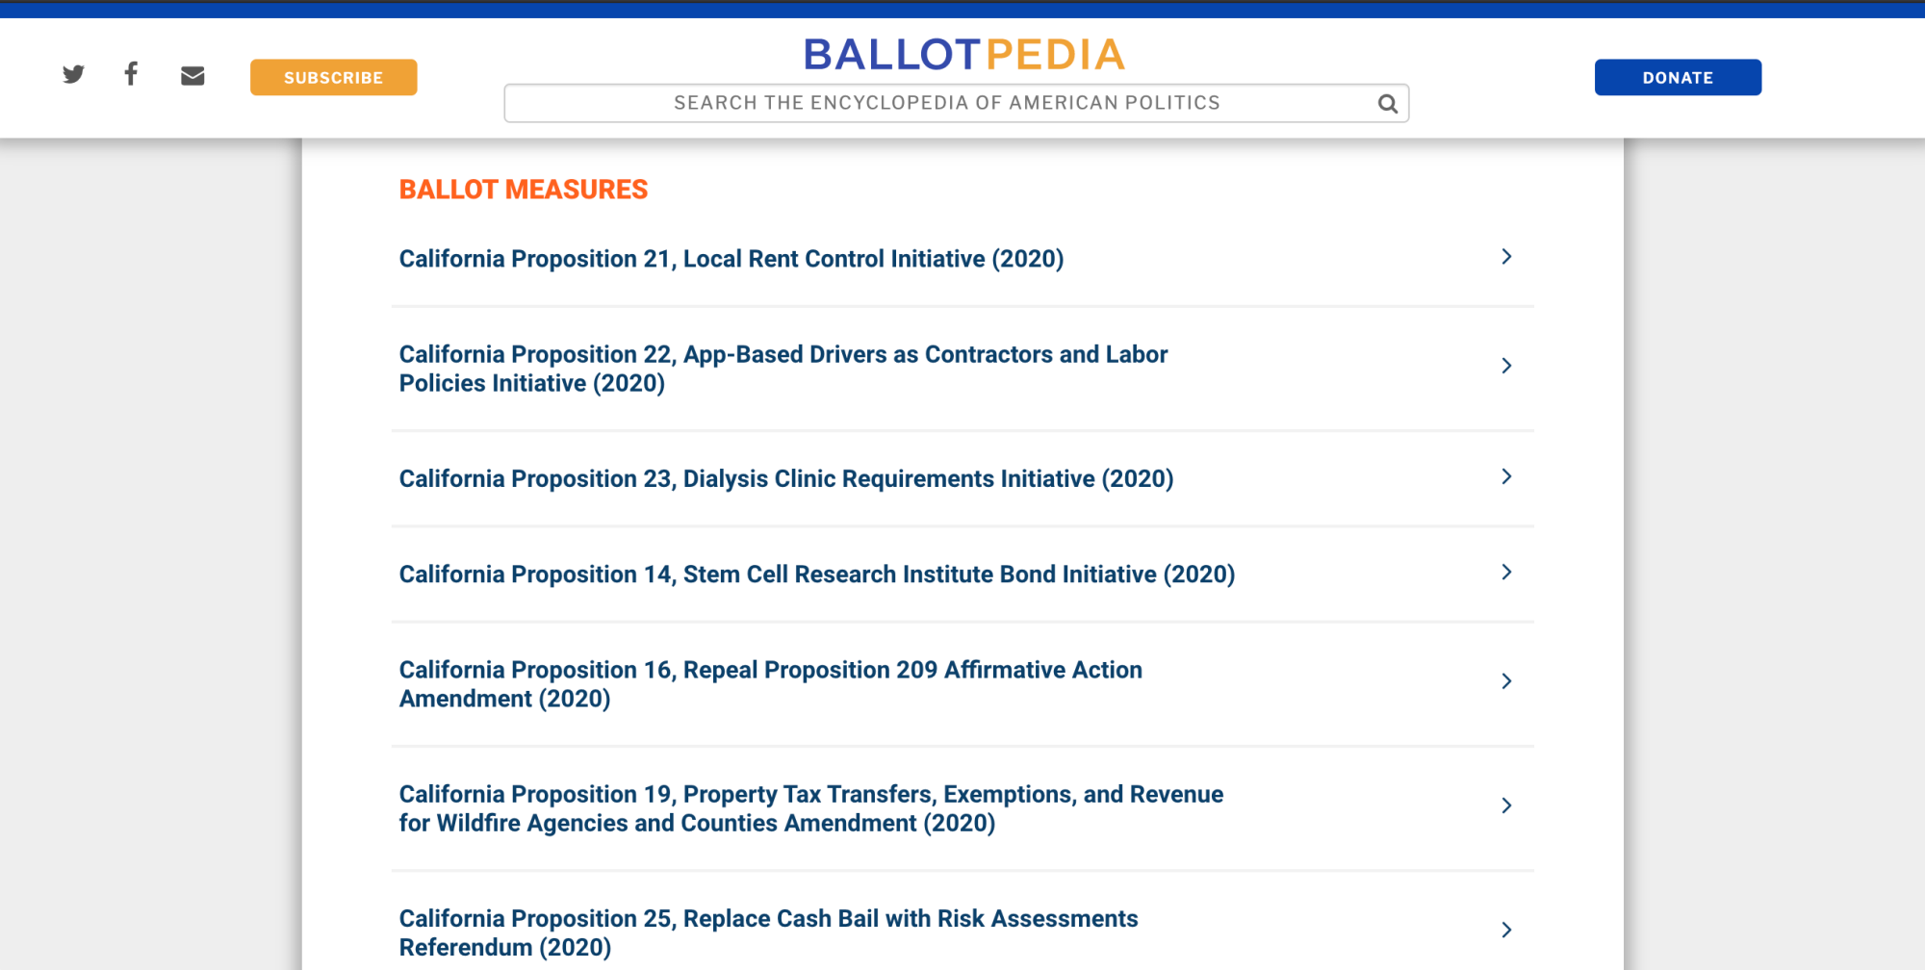Open Proposition 16 Affirmative Action Amendment link
The height and width of the screenshot is (970, 1925).
(770, 684)
